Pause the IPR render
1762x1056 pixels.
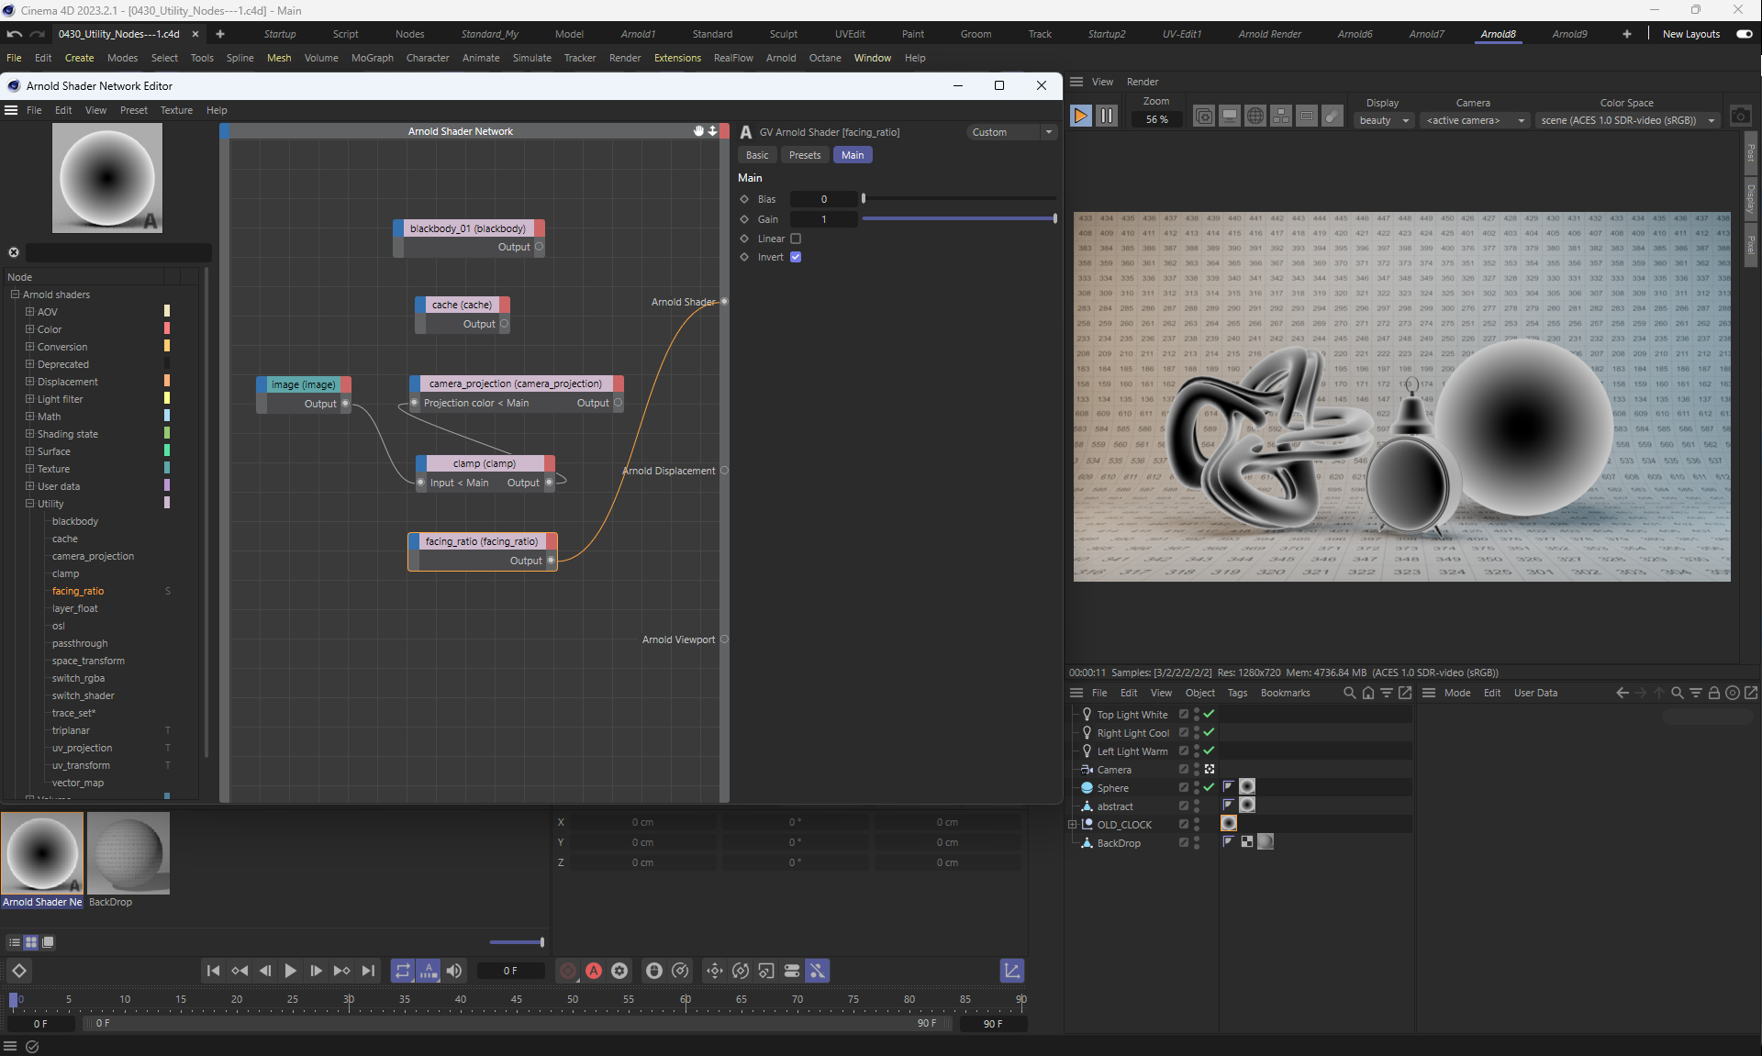click(x=1107, y=117)
